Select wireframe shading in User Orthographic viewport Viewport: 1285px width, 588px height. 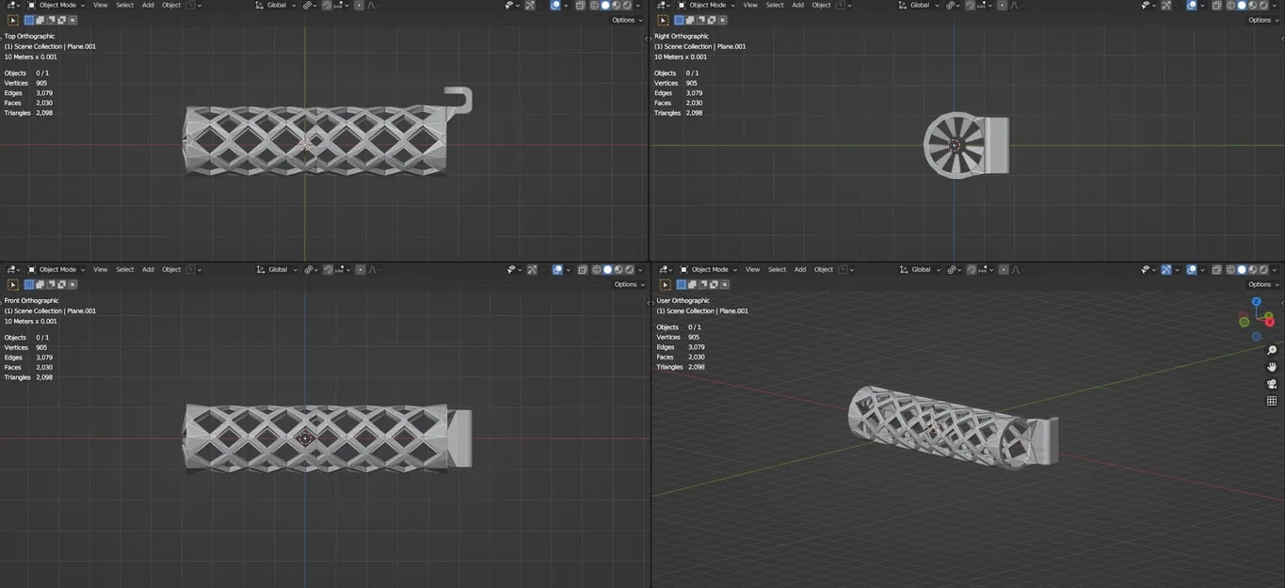pos(1230,269)
